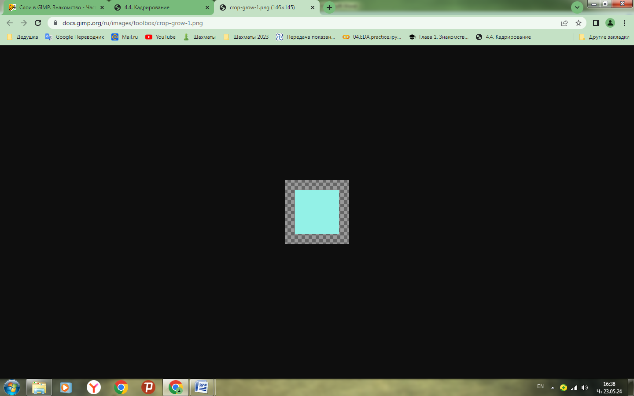
Task: Open the Windows Start button
Action: [12, 388]
